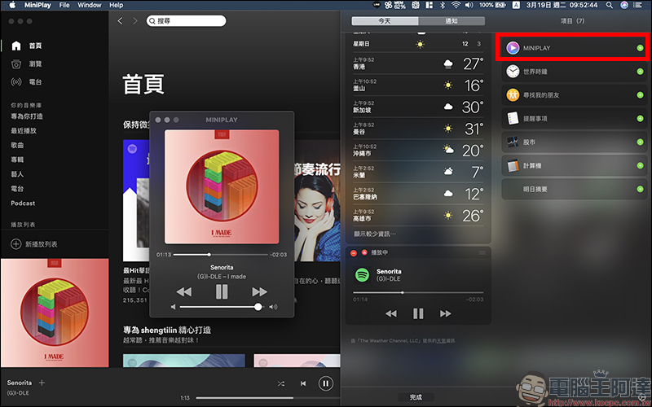This screenshot has height=407, width=652.
Task: Add 尋找我的朋友 widget with green plus
Action: pos(640,95)
